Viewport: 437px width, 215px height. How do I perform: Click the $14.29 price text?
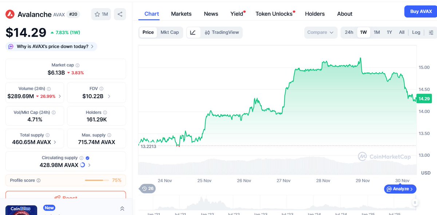coord(26,33)
